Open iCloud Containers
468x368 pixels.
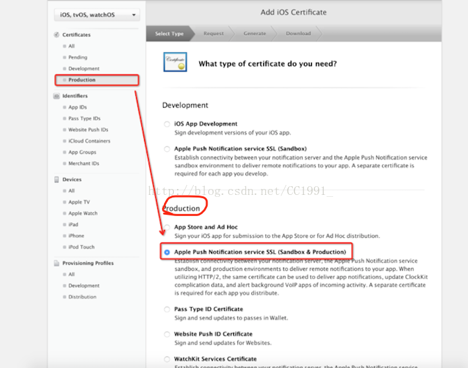(89, 141)
